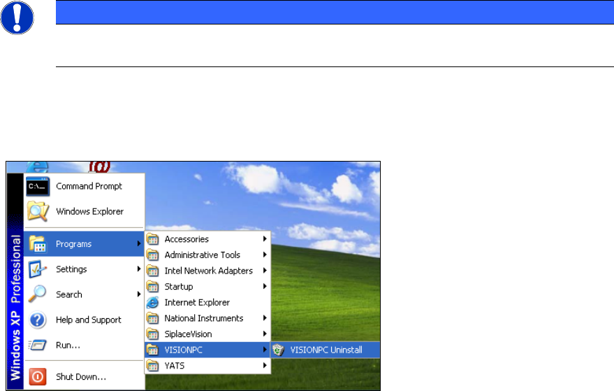Open the YATS program group
Viewport: 614px width, 391px height.
click(207, 366)
